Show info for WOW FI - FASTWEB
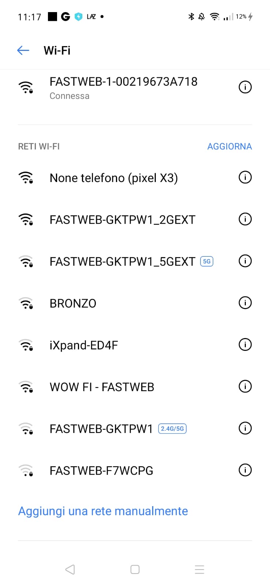Image resolution: width=270 pixels, height=586 pixels. pos(245,386)
